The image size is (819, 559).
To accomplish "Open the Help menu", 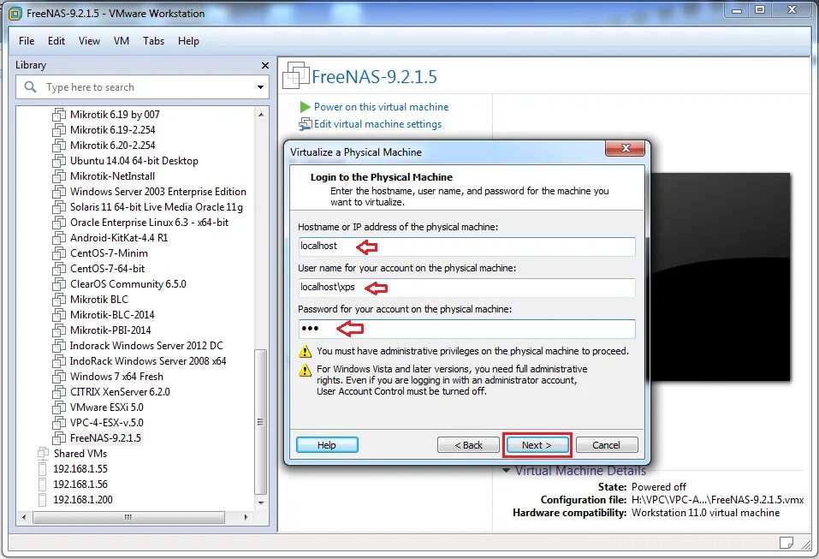I will click(x=188, y=41).
